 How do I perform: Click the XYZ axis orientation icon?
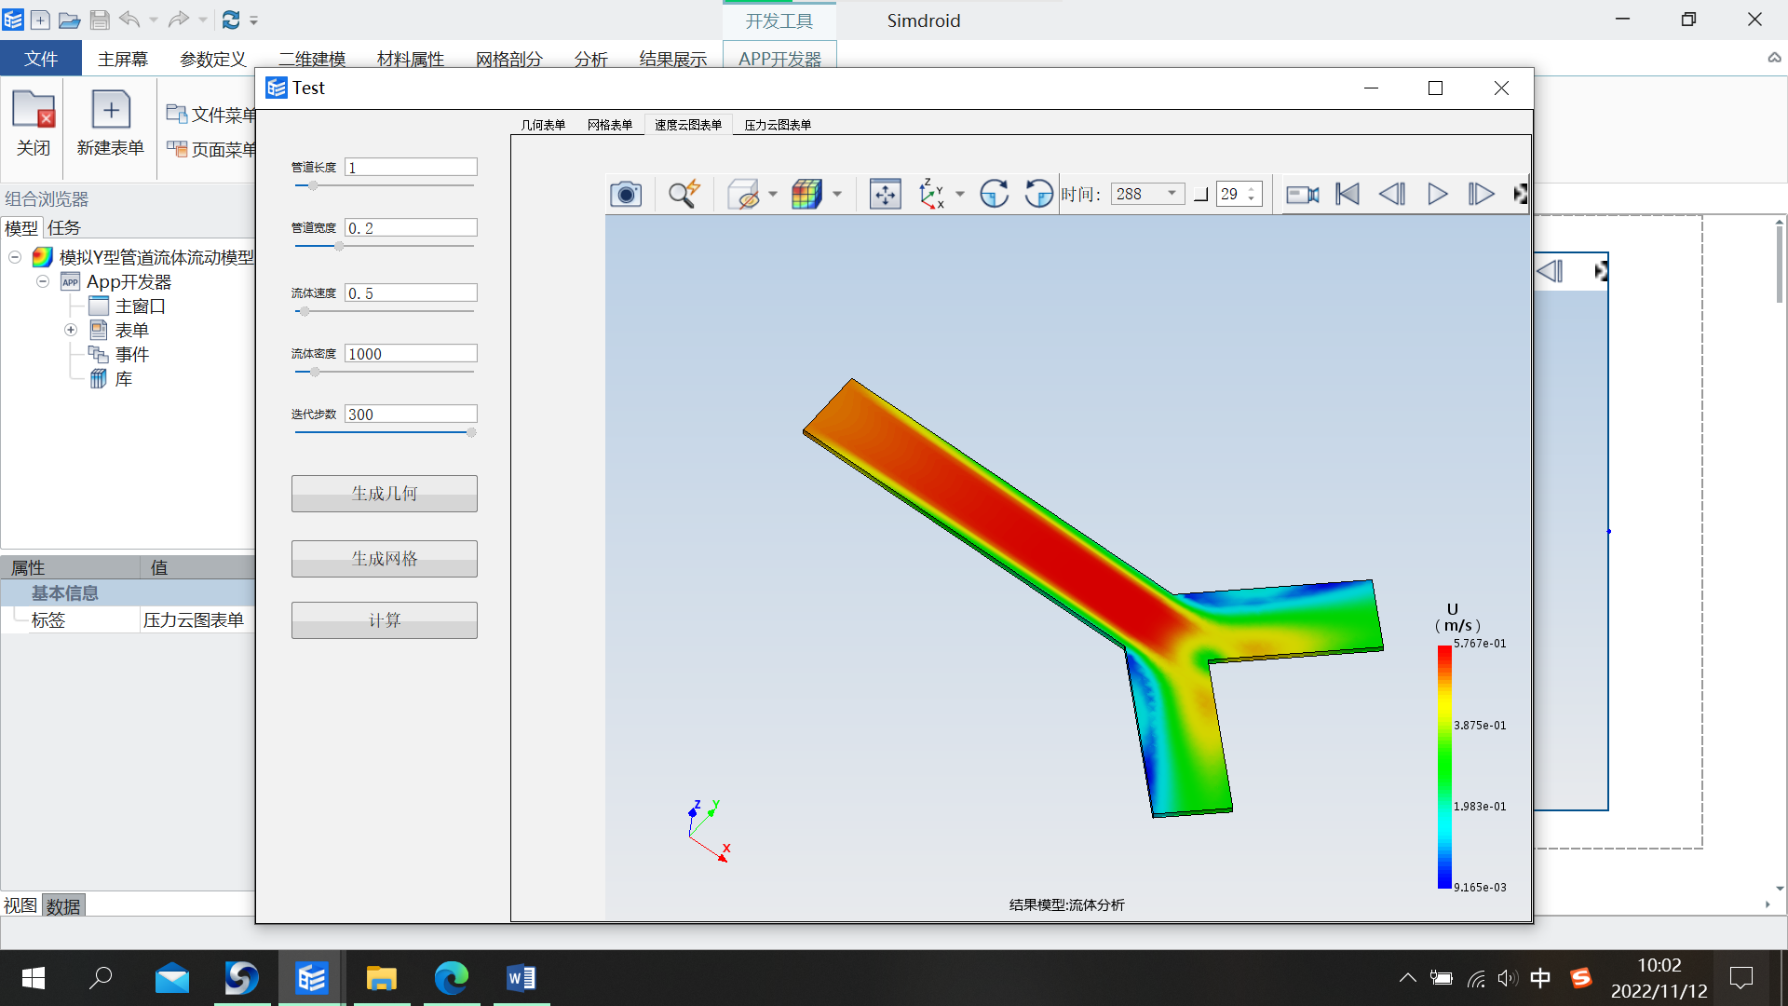[x=931, y=194]
